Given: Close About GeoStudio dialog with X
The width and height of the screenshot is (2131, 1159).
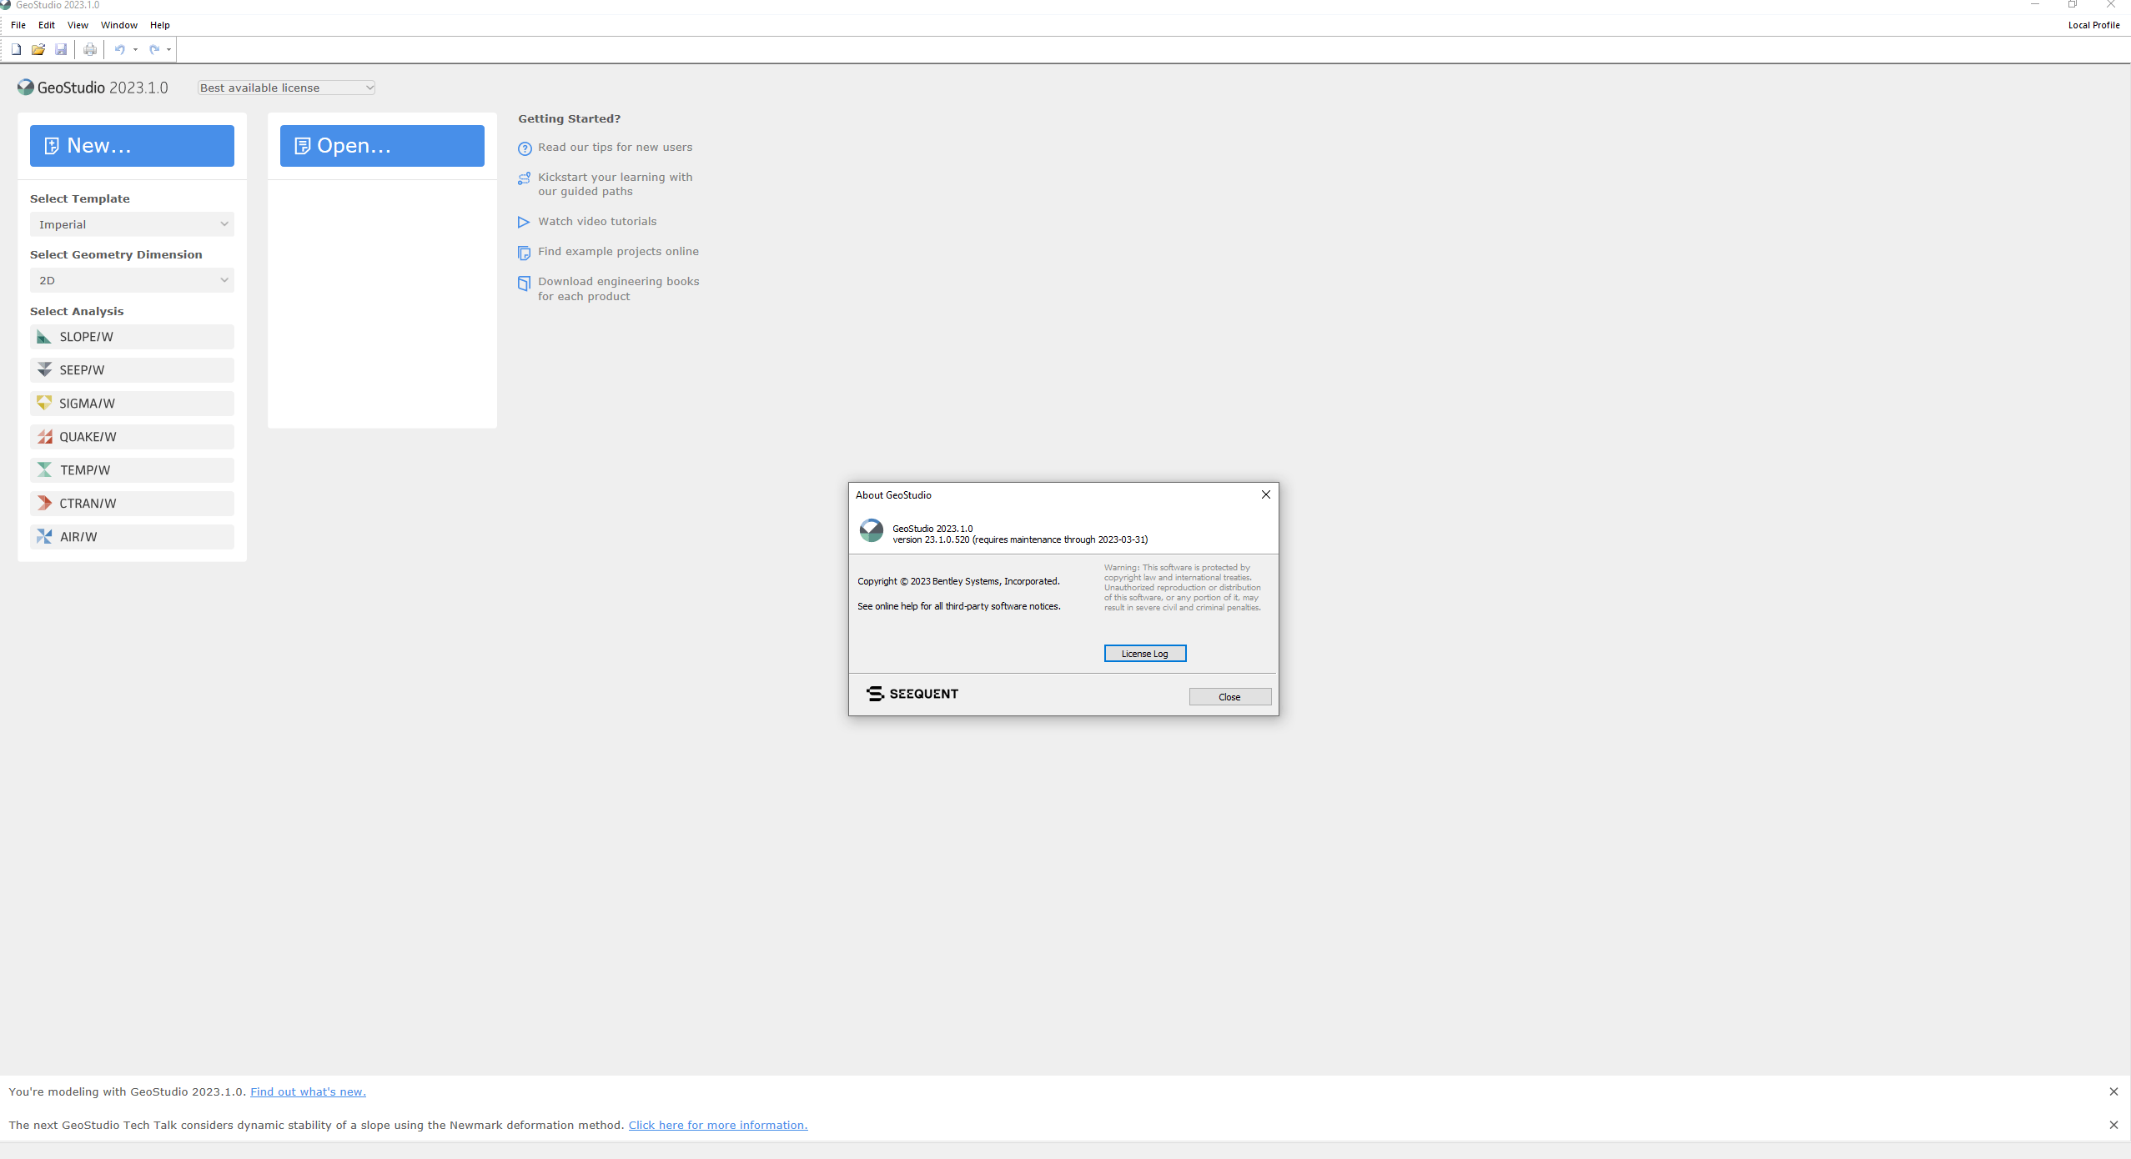Looking at the screenshot, I should point(1266,494).
